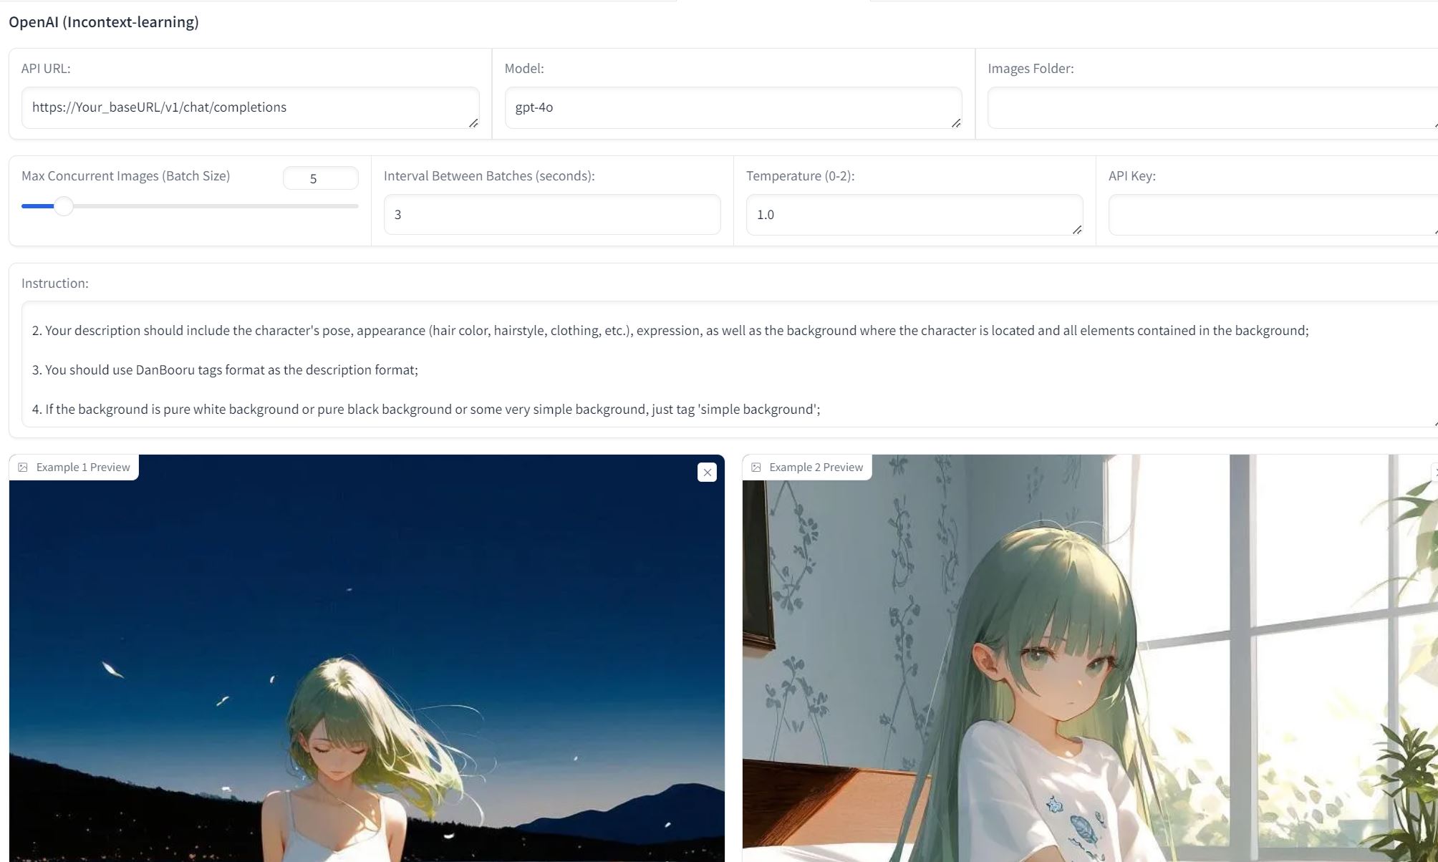Click the 'Example 2 Preview' label text
This screenshot has height=862, width=1438.
tap(816, 468)
